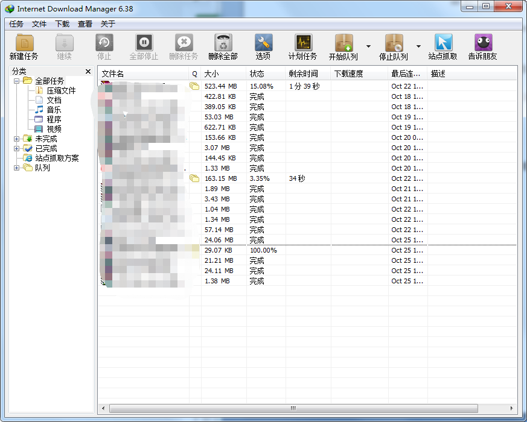Collapse the 全部任务 tree node
Image resolution: width=527 pixels, height=422 pixels.
click(16, 81)
